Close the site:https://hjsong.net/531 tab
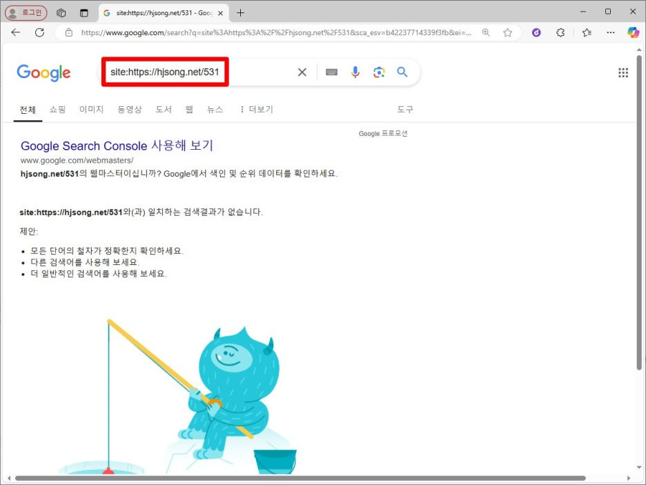This screenshot has width=646, height=485. (220, 13)
